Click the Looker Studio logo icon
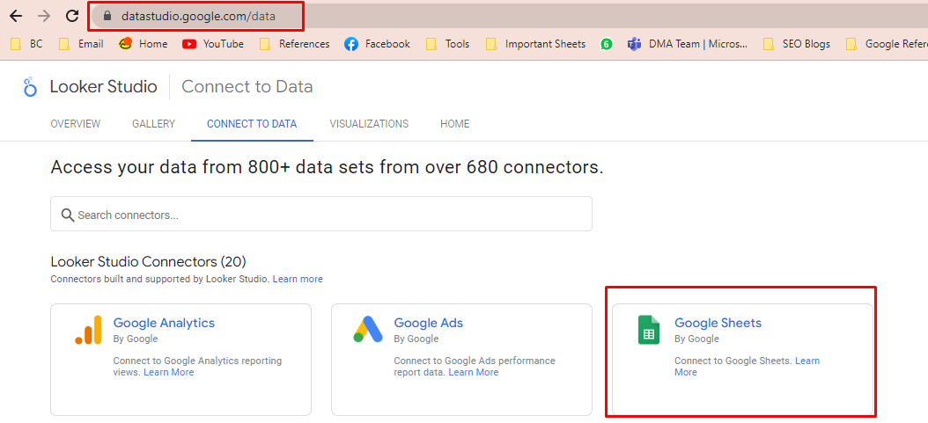Image resolution: width=928 pixels, height=423 pixels. click(30, 87)
